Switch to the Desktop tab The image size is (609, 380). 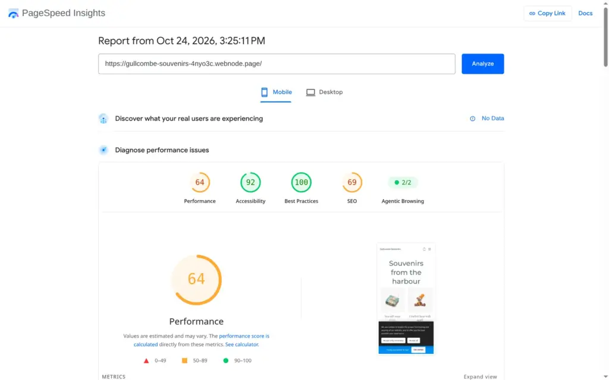pyautogui.click(x=324, y=92)
